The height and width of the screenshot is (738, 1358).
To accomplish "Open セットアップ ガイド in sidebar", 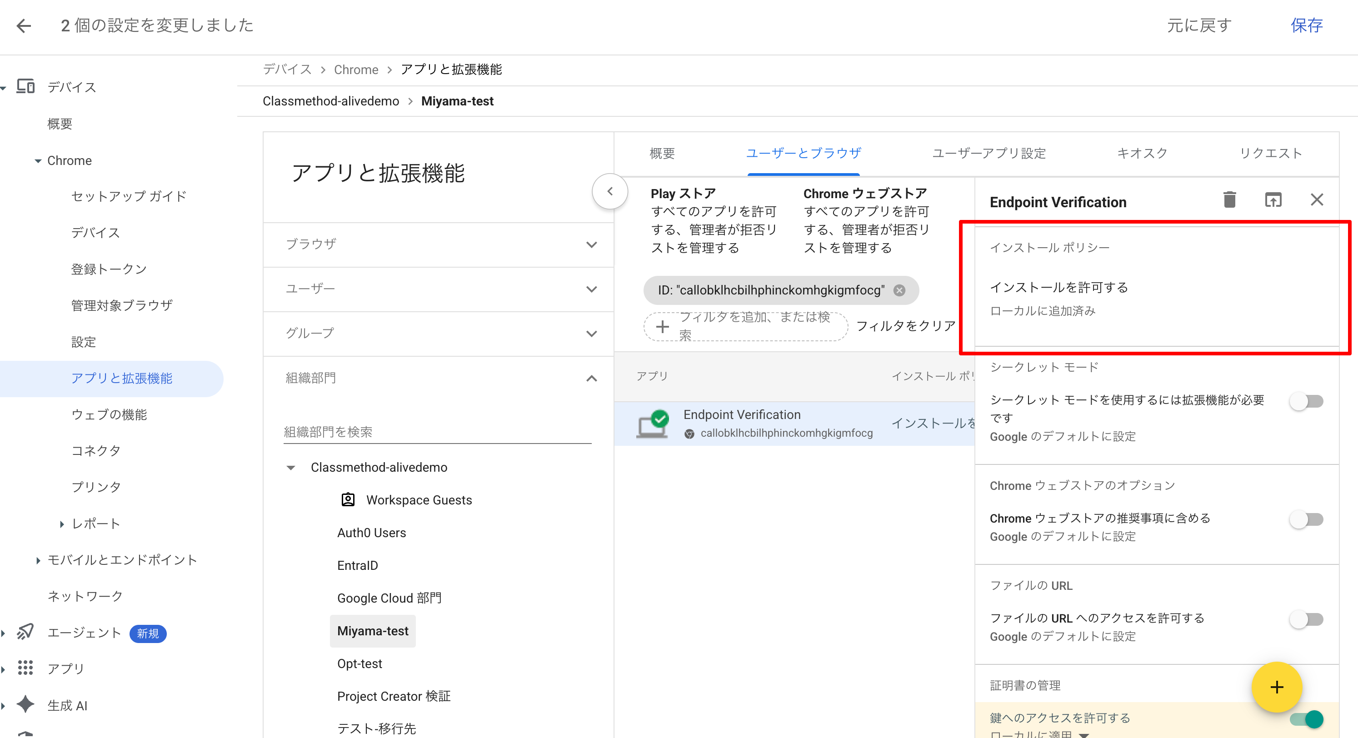I will [x=129, y=197].
